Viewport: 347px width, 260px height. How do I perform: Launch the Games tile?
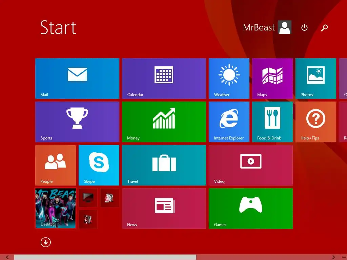tap(251, 209)
